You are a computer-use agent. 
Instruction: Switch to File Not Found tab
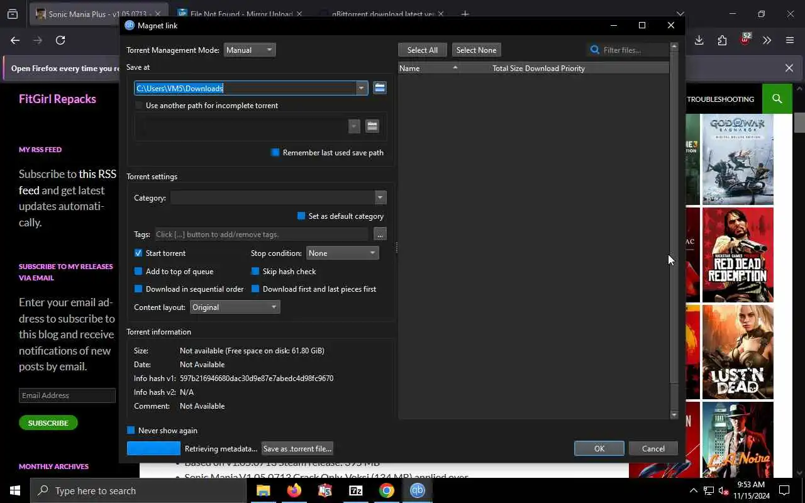pos(240,14)
